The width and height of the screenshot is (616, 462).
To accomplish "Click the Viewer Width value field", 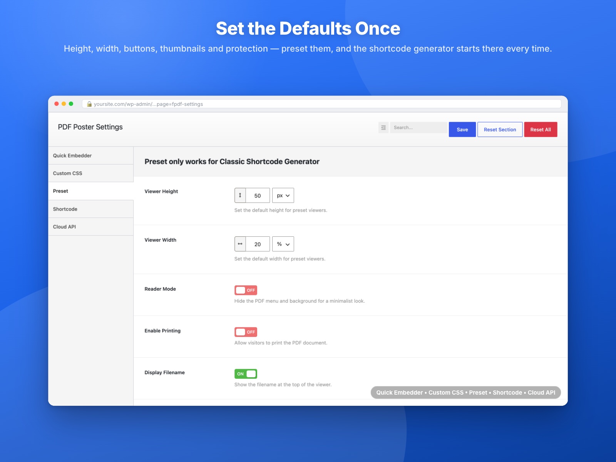I will pyautogui.click(x=258, y=244).
